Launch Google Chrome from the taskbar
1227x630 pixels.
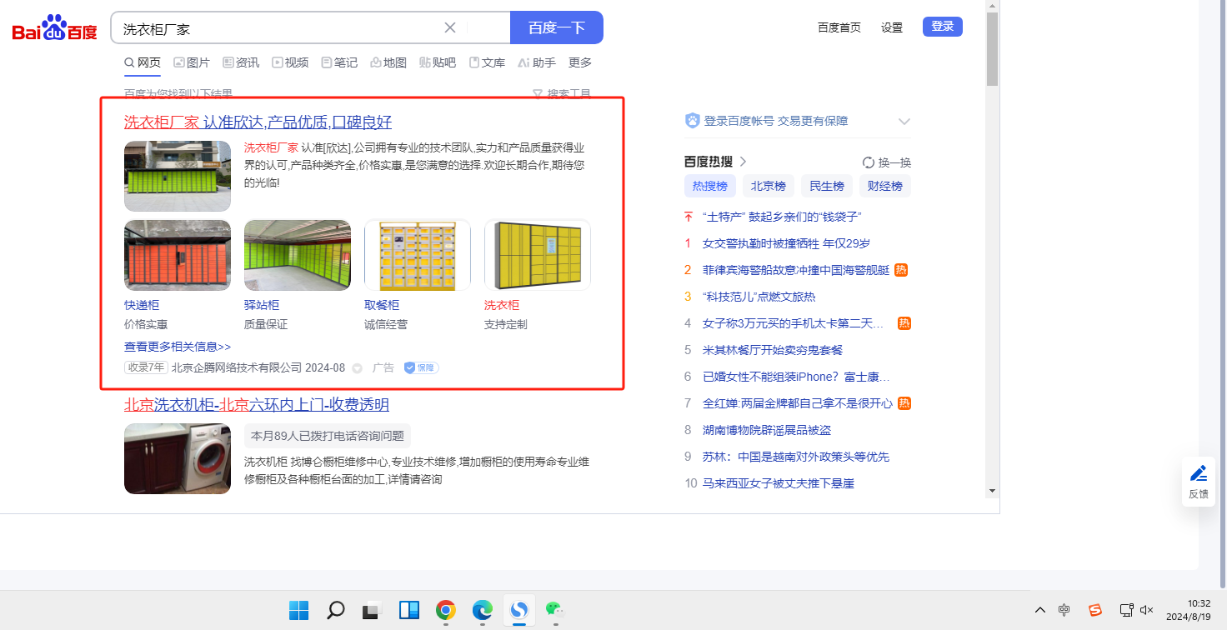pyautogui.click(x=446, y=610)
